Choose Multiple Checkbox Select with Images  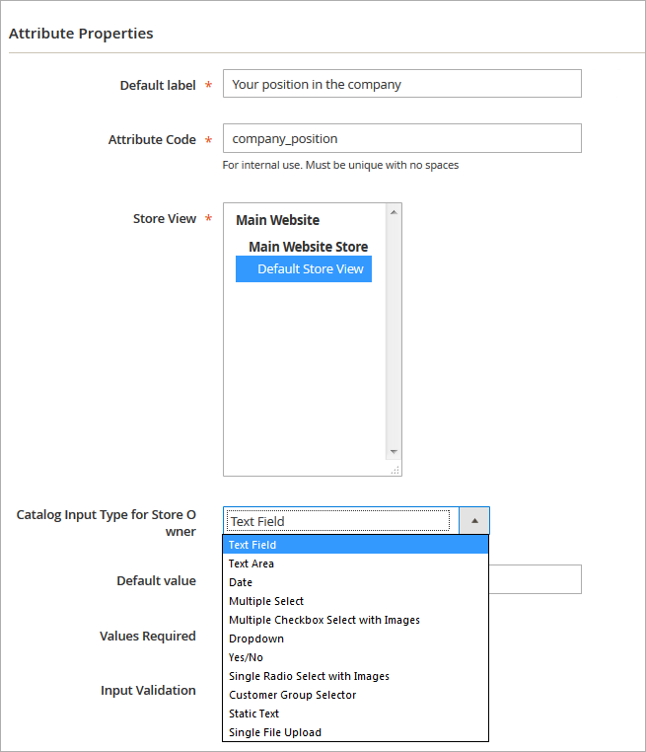[x=324, y=620]
